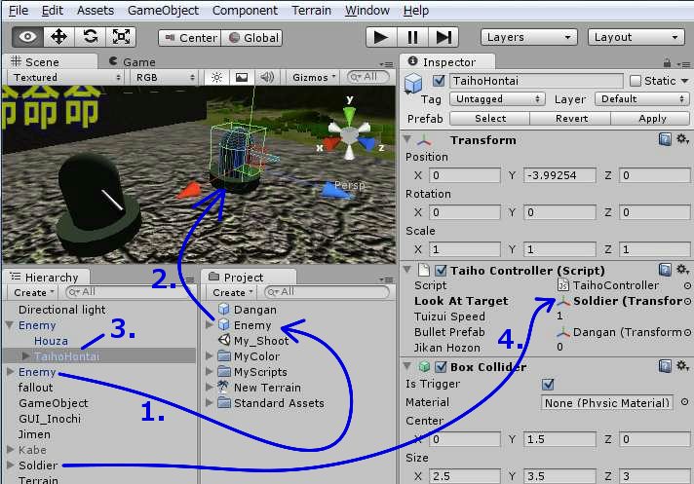Switch to the Scene tab

[50, 61]
